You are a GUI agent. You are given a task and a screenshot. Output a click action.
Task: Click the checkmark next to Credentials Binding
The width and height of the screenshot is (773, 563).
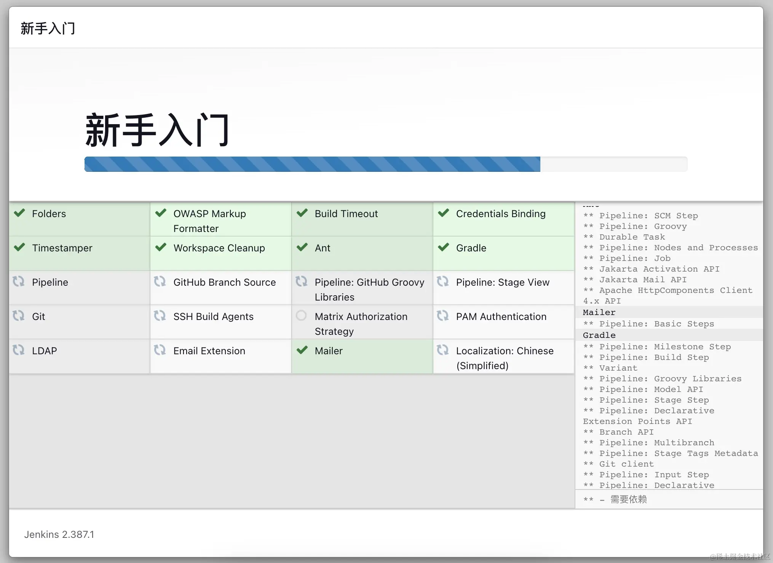tap(443, 213)
